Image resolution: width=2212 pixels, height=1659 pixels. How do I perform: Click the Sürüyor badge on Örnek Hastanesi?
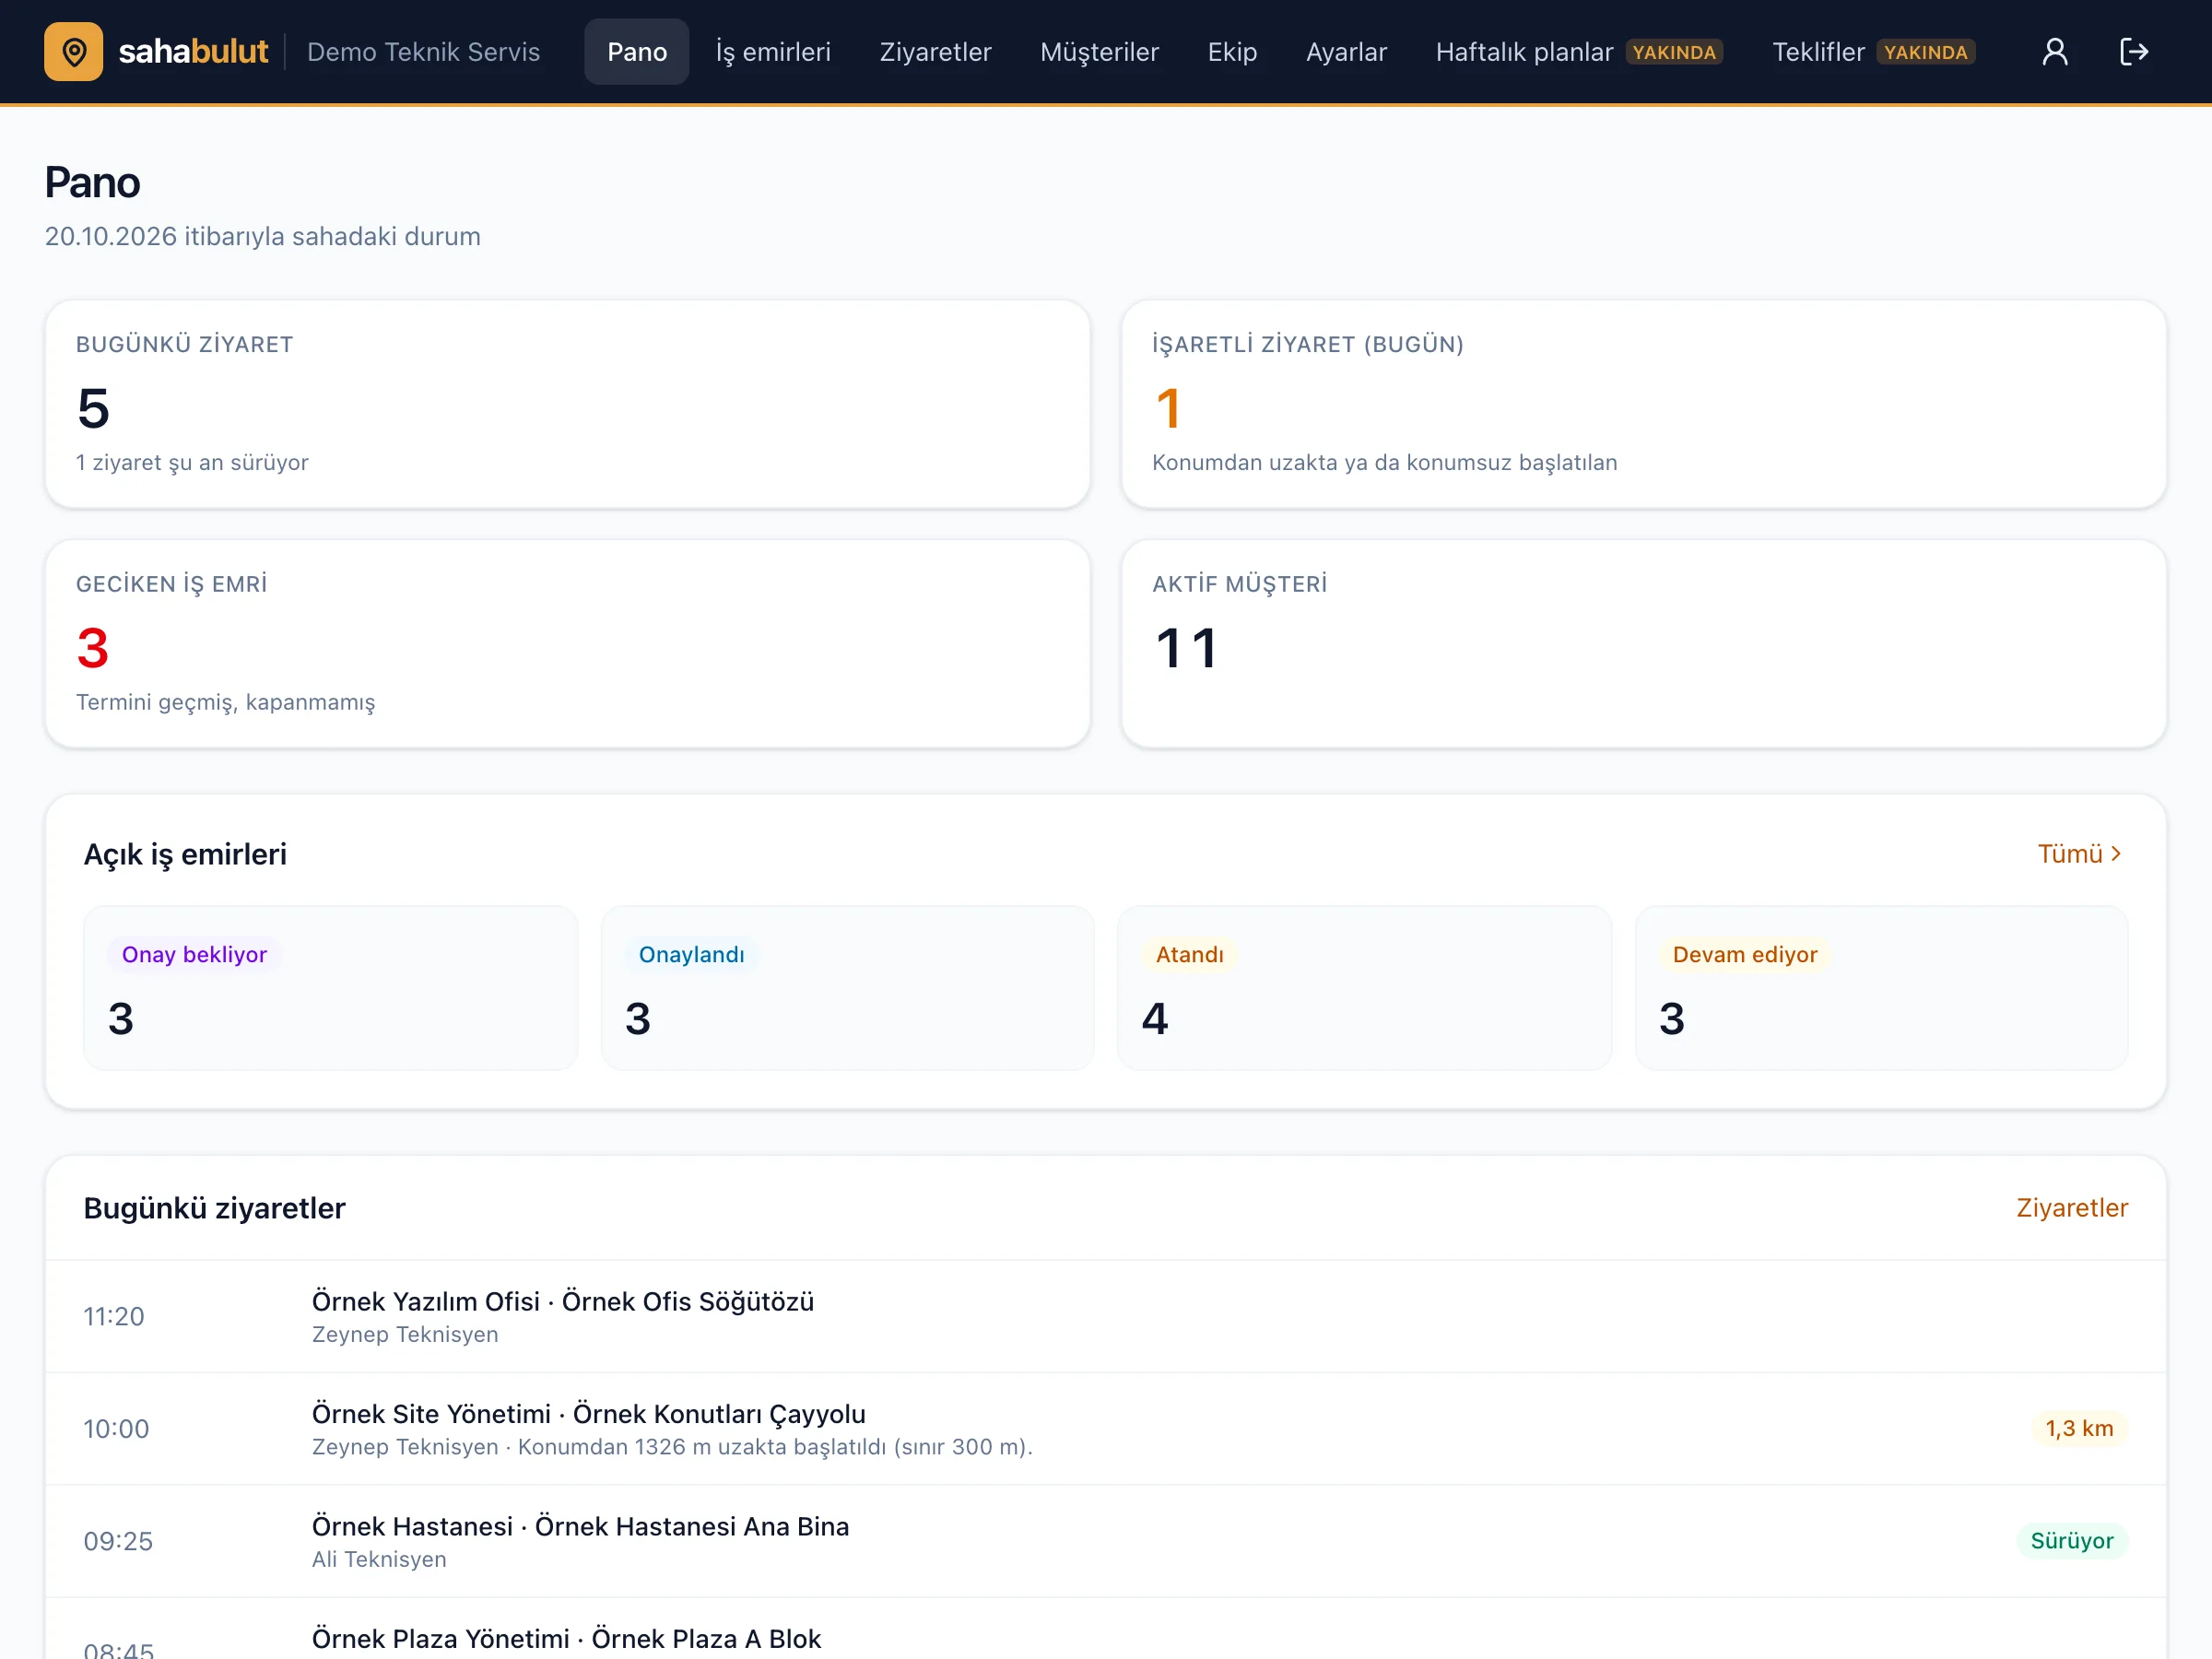pos(2071,1541)
